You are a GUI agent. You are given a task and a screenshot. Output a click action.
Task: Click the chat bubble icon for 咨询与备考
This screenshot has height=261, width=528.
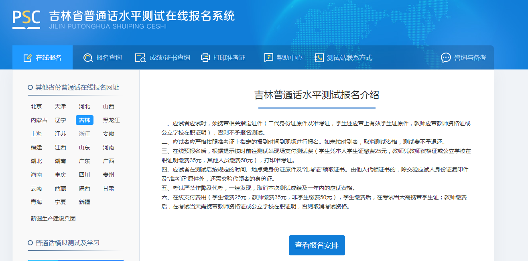tap(446, 58)
